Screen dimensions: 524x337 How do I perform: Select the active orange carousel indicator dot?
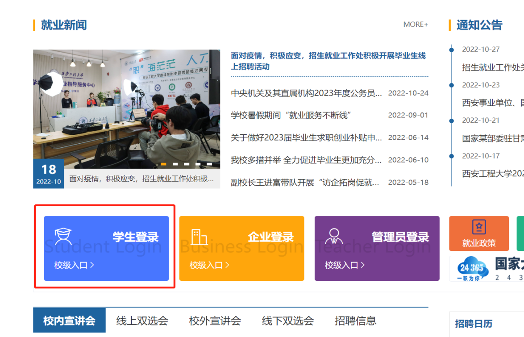click(x=163, y=164)
